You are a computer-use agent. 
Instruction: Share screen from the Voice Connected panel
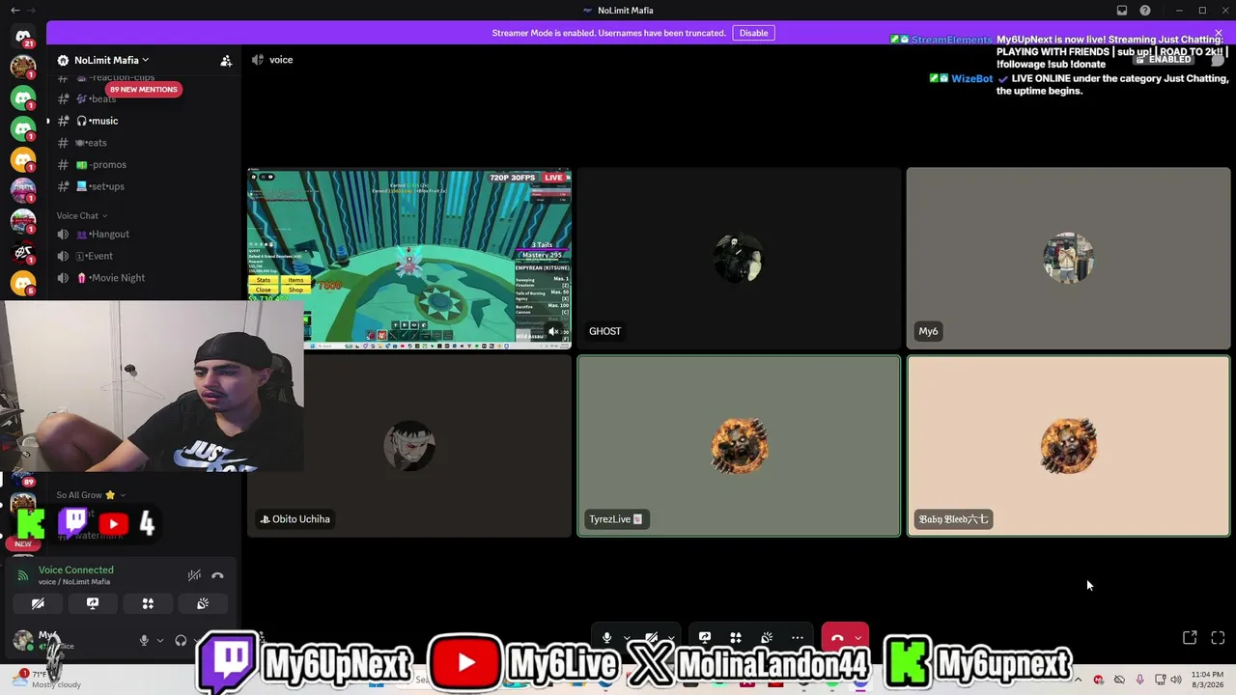coord(93,603)
